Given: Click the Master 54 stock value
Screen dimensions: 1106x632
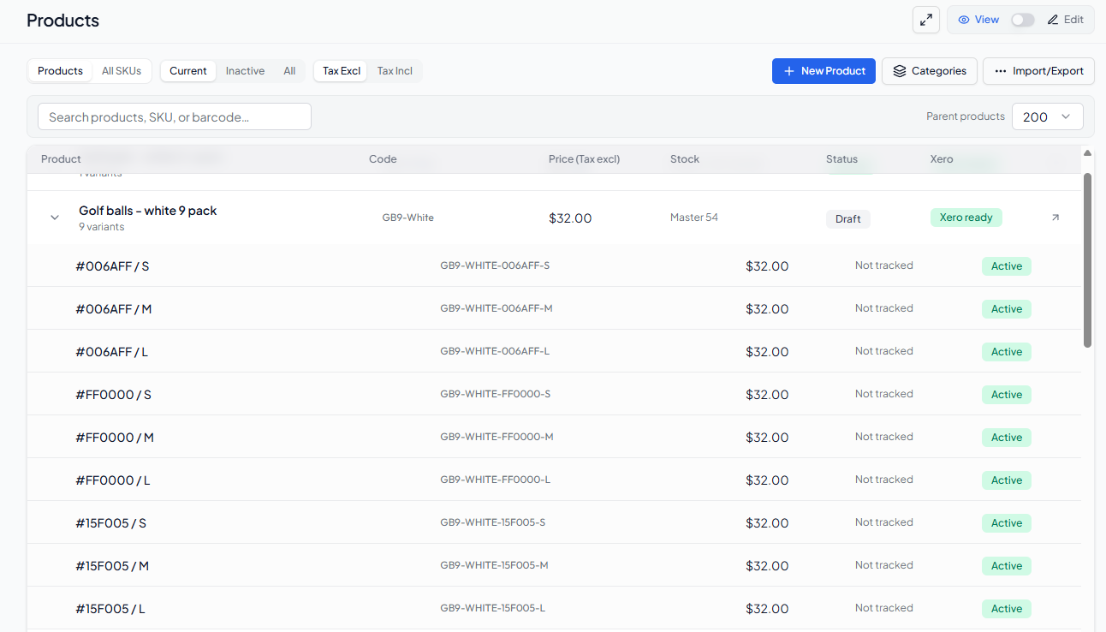Looking at the screenshot, I should tap(694, 218).
